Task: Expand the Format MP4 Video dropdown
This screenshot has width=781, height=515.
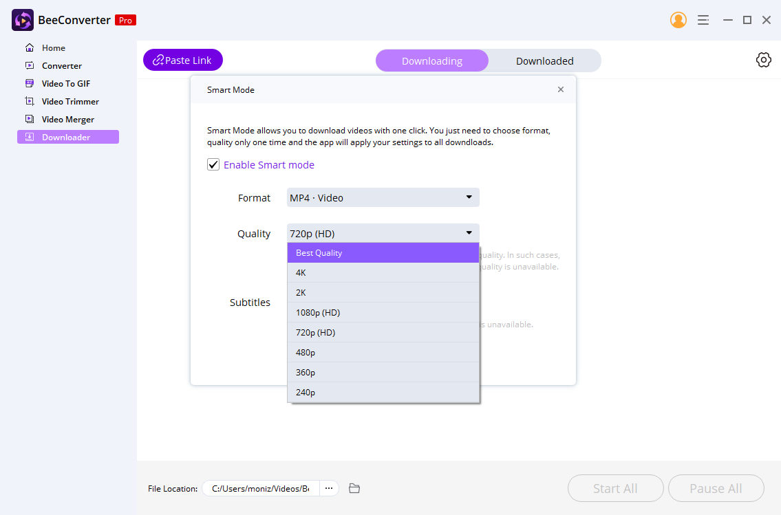Action: pyautogui.click(x=383, y=198)
